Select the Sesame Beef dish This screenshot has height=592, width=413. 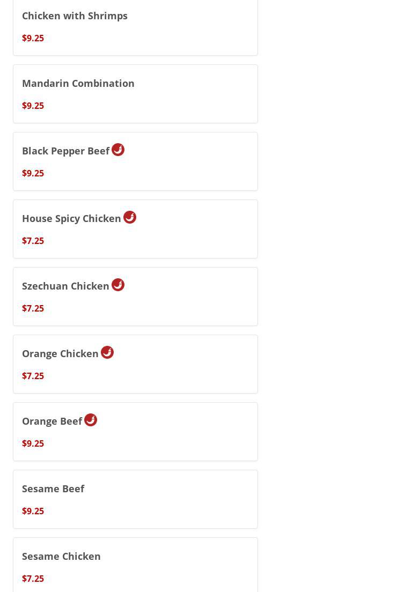(53, 489)
